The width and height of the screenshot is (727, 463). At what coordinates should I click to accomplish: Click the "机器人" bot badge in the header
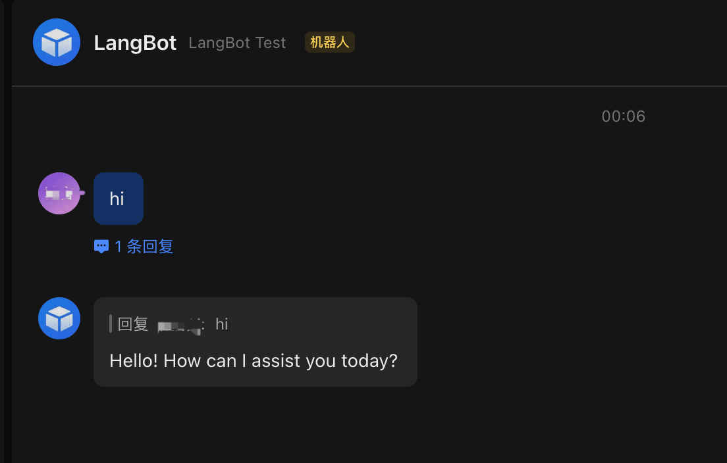[x=329, y=41]
